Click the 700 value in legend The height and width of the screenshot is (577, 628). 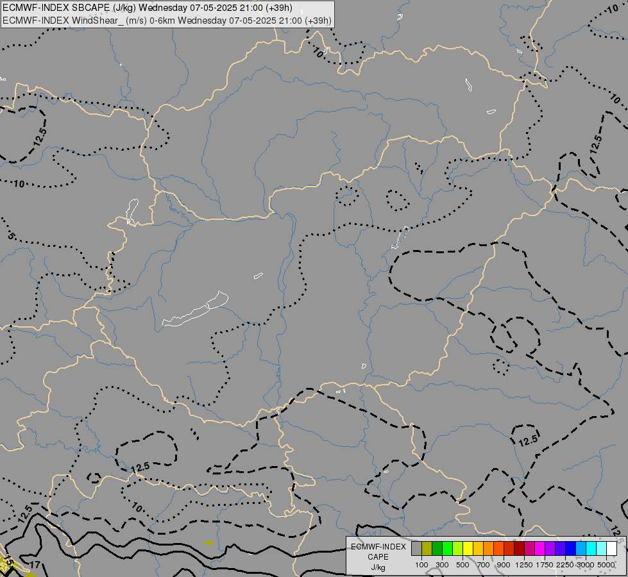[x=484, y=565]
